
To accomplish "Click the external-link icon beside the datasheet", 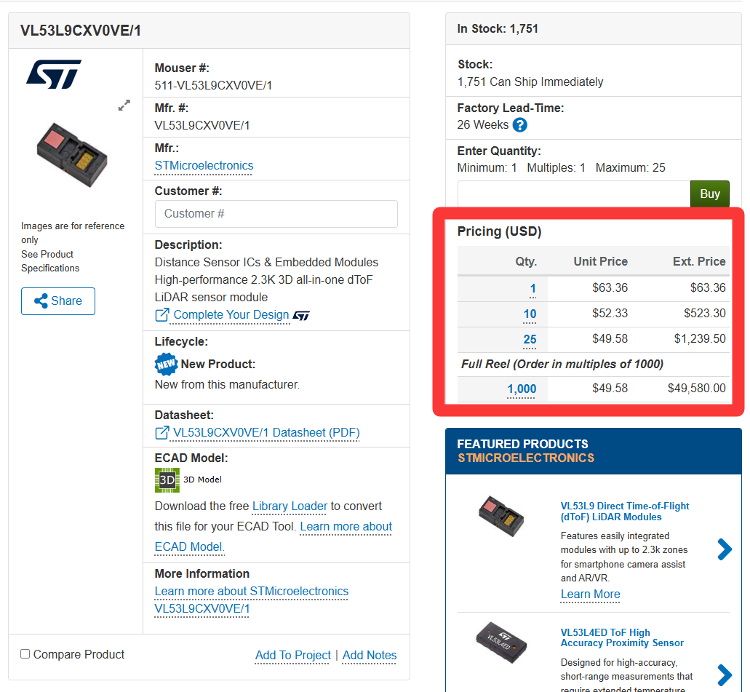I will pos(162,433).
